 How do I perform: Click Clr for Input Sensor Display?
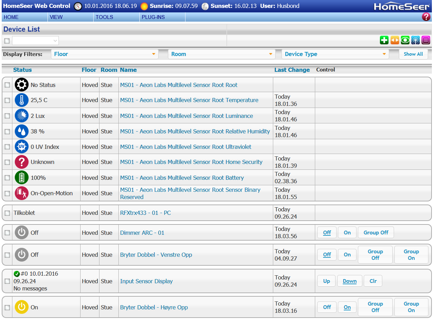pos(373,281)
